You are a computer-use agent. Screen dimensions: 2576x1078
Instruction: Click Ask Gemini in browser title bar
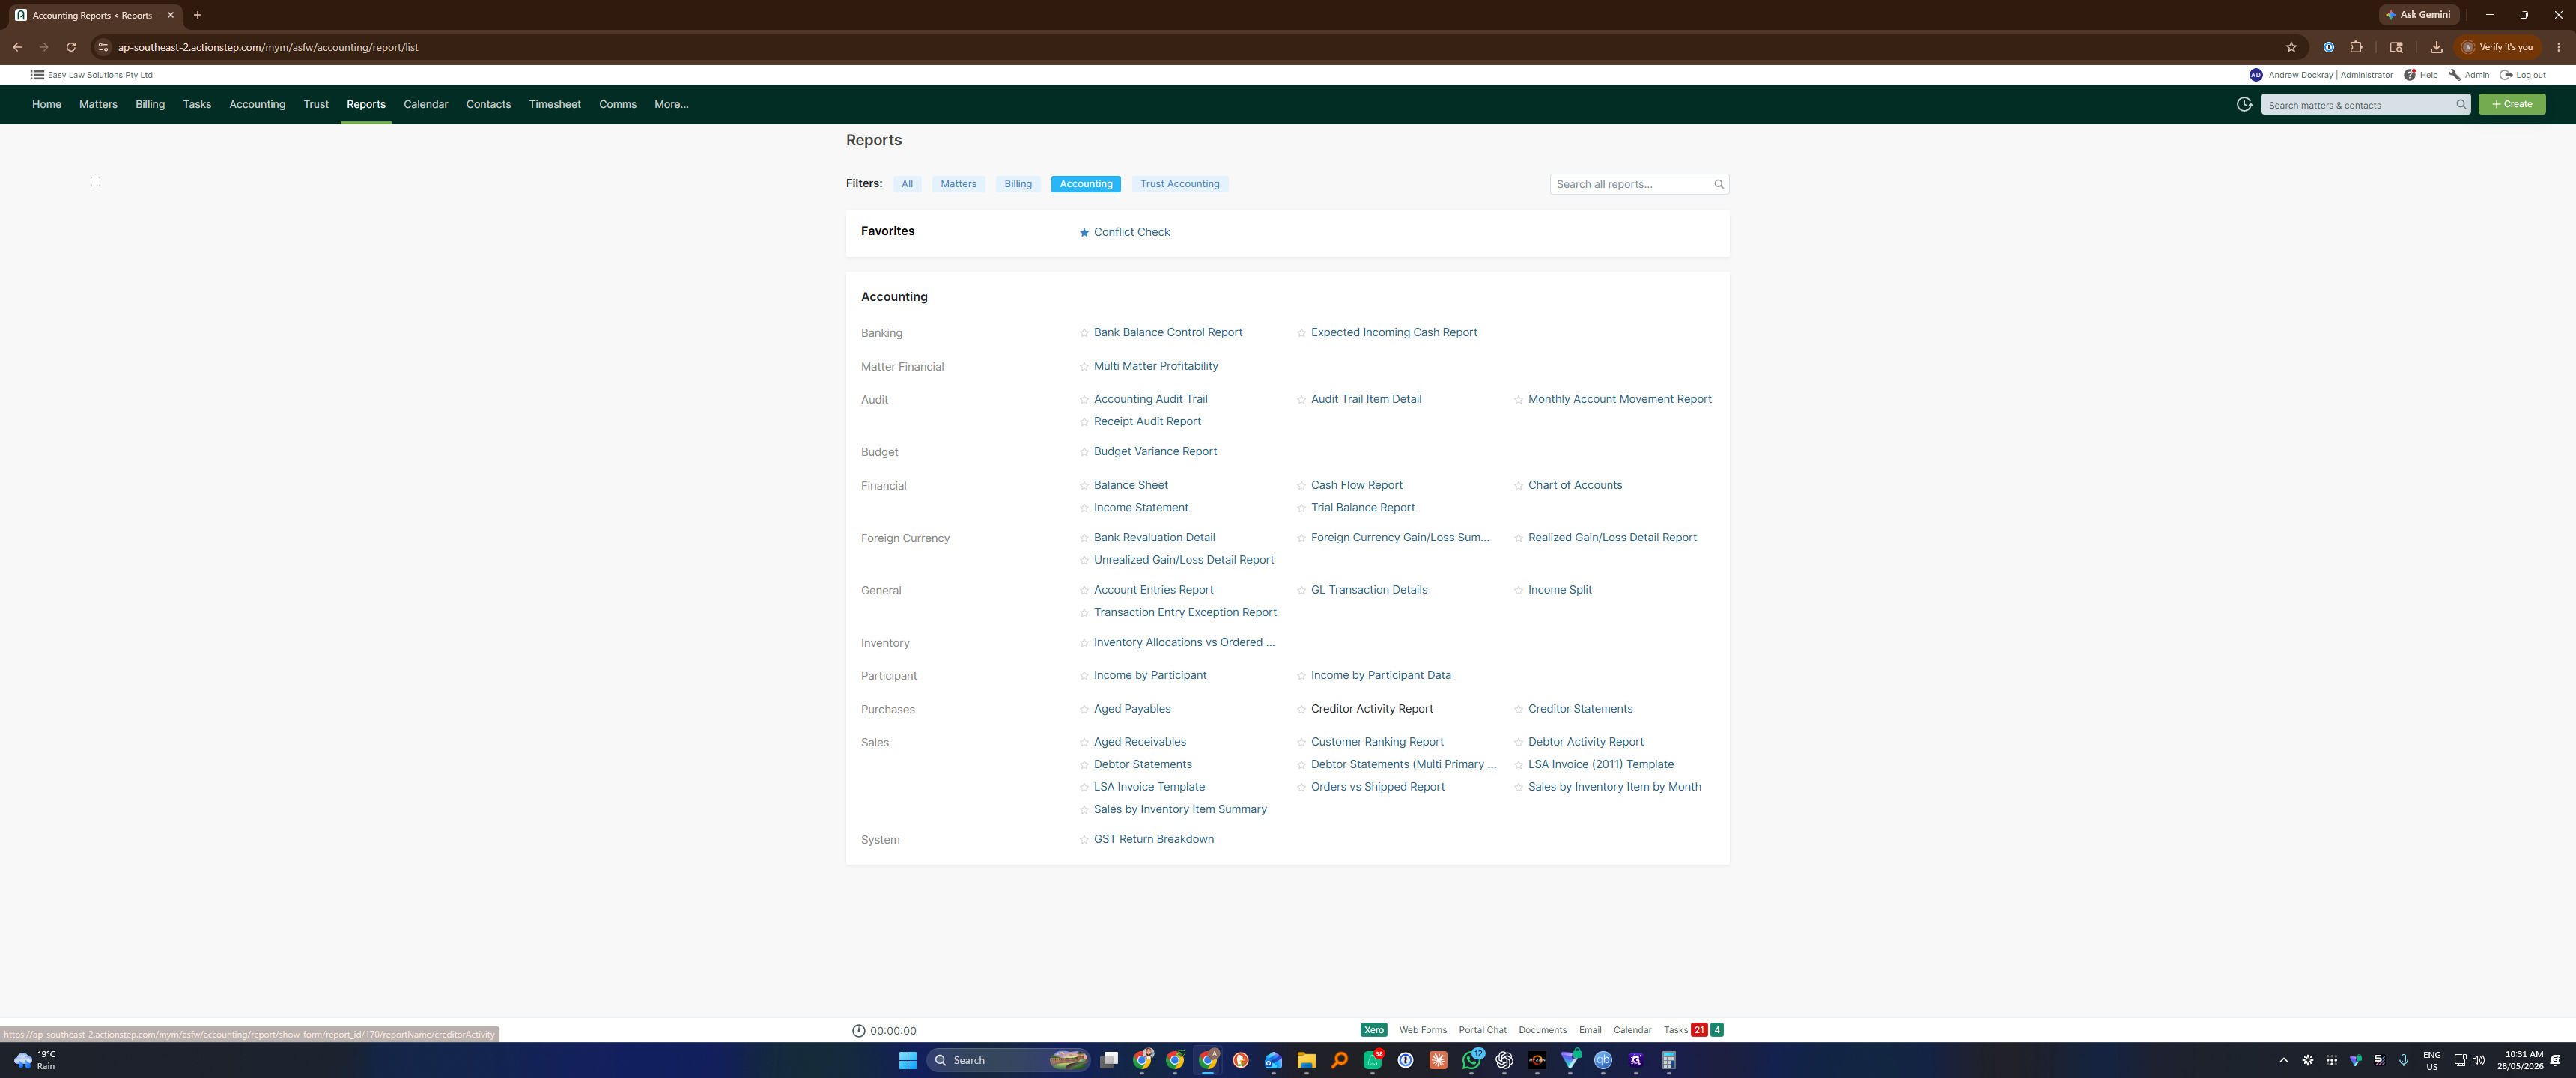pyautogui.click(x=2418, y=15)
